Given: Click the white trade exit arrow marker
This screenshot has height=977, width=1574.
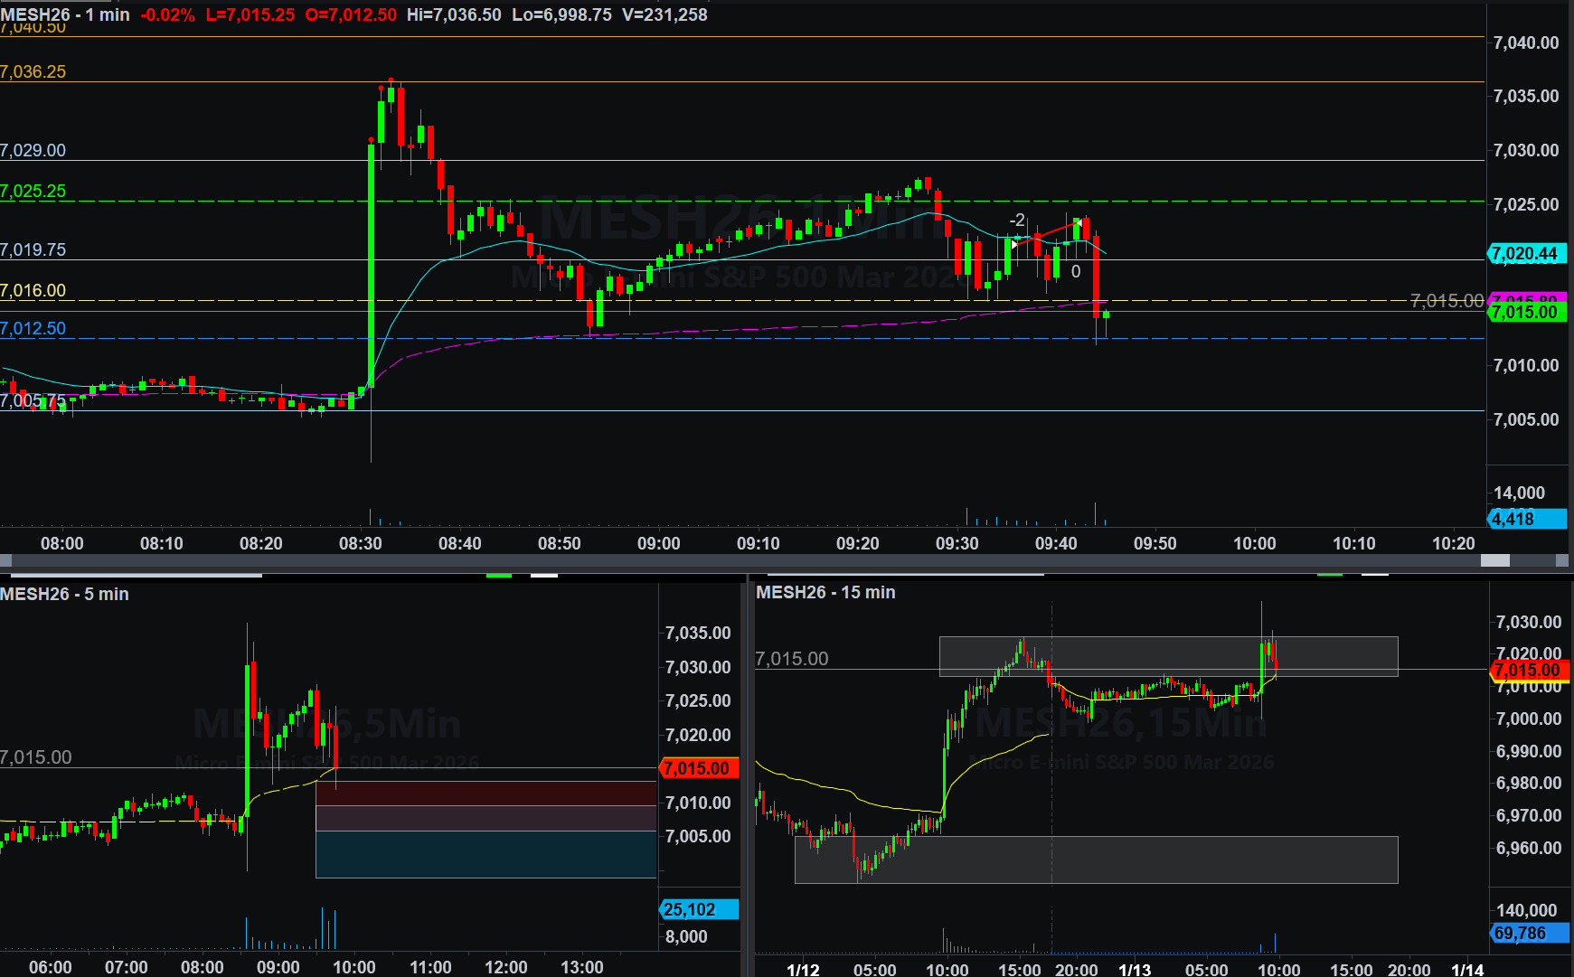Looking at the screenshot, I should pos(1078,222).
